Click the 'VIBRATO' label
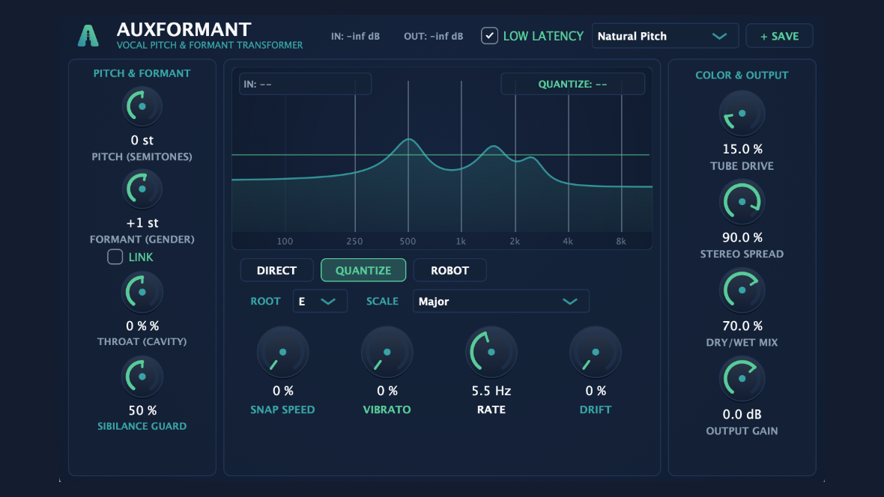884x497 pixels. 387,409
